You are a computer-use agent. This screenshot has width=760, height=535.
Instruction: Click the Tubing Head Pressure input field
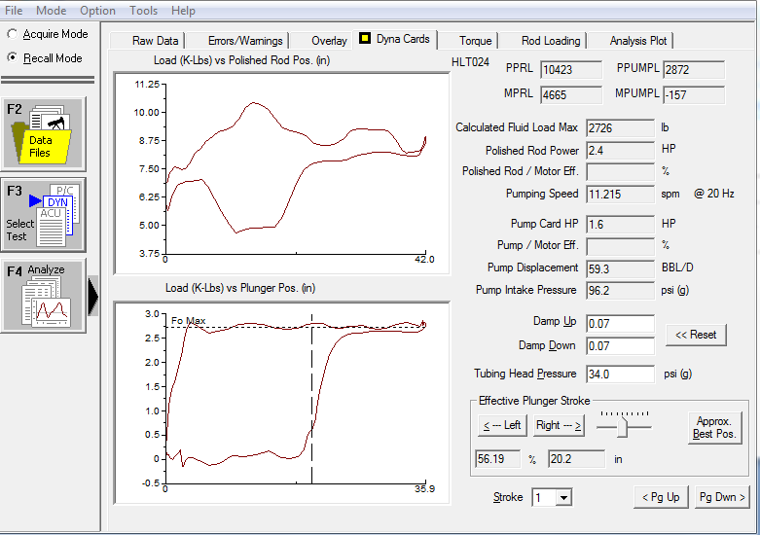(x=620, y=374)
